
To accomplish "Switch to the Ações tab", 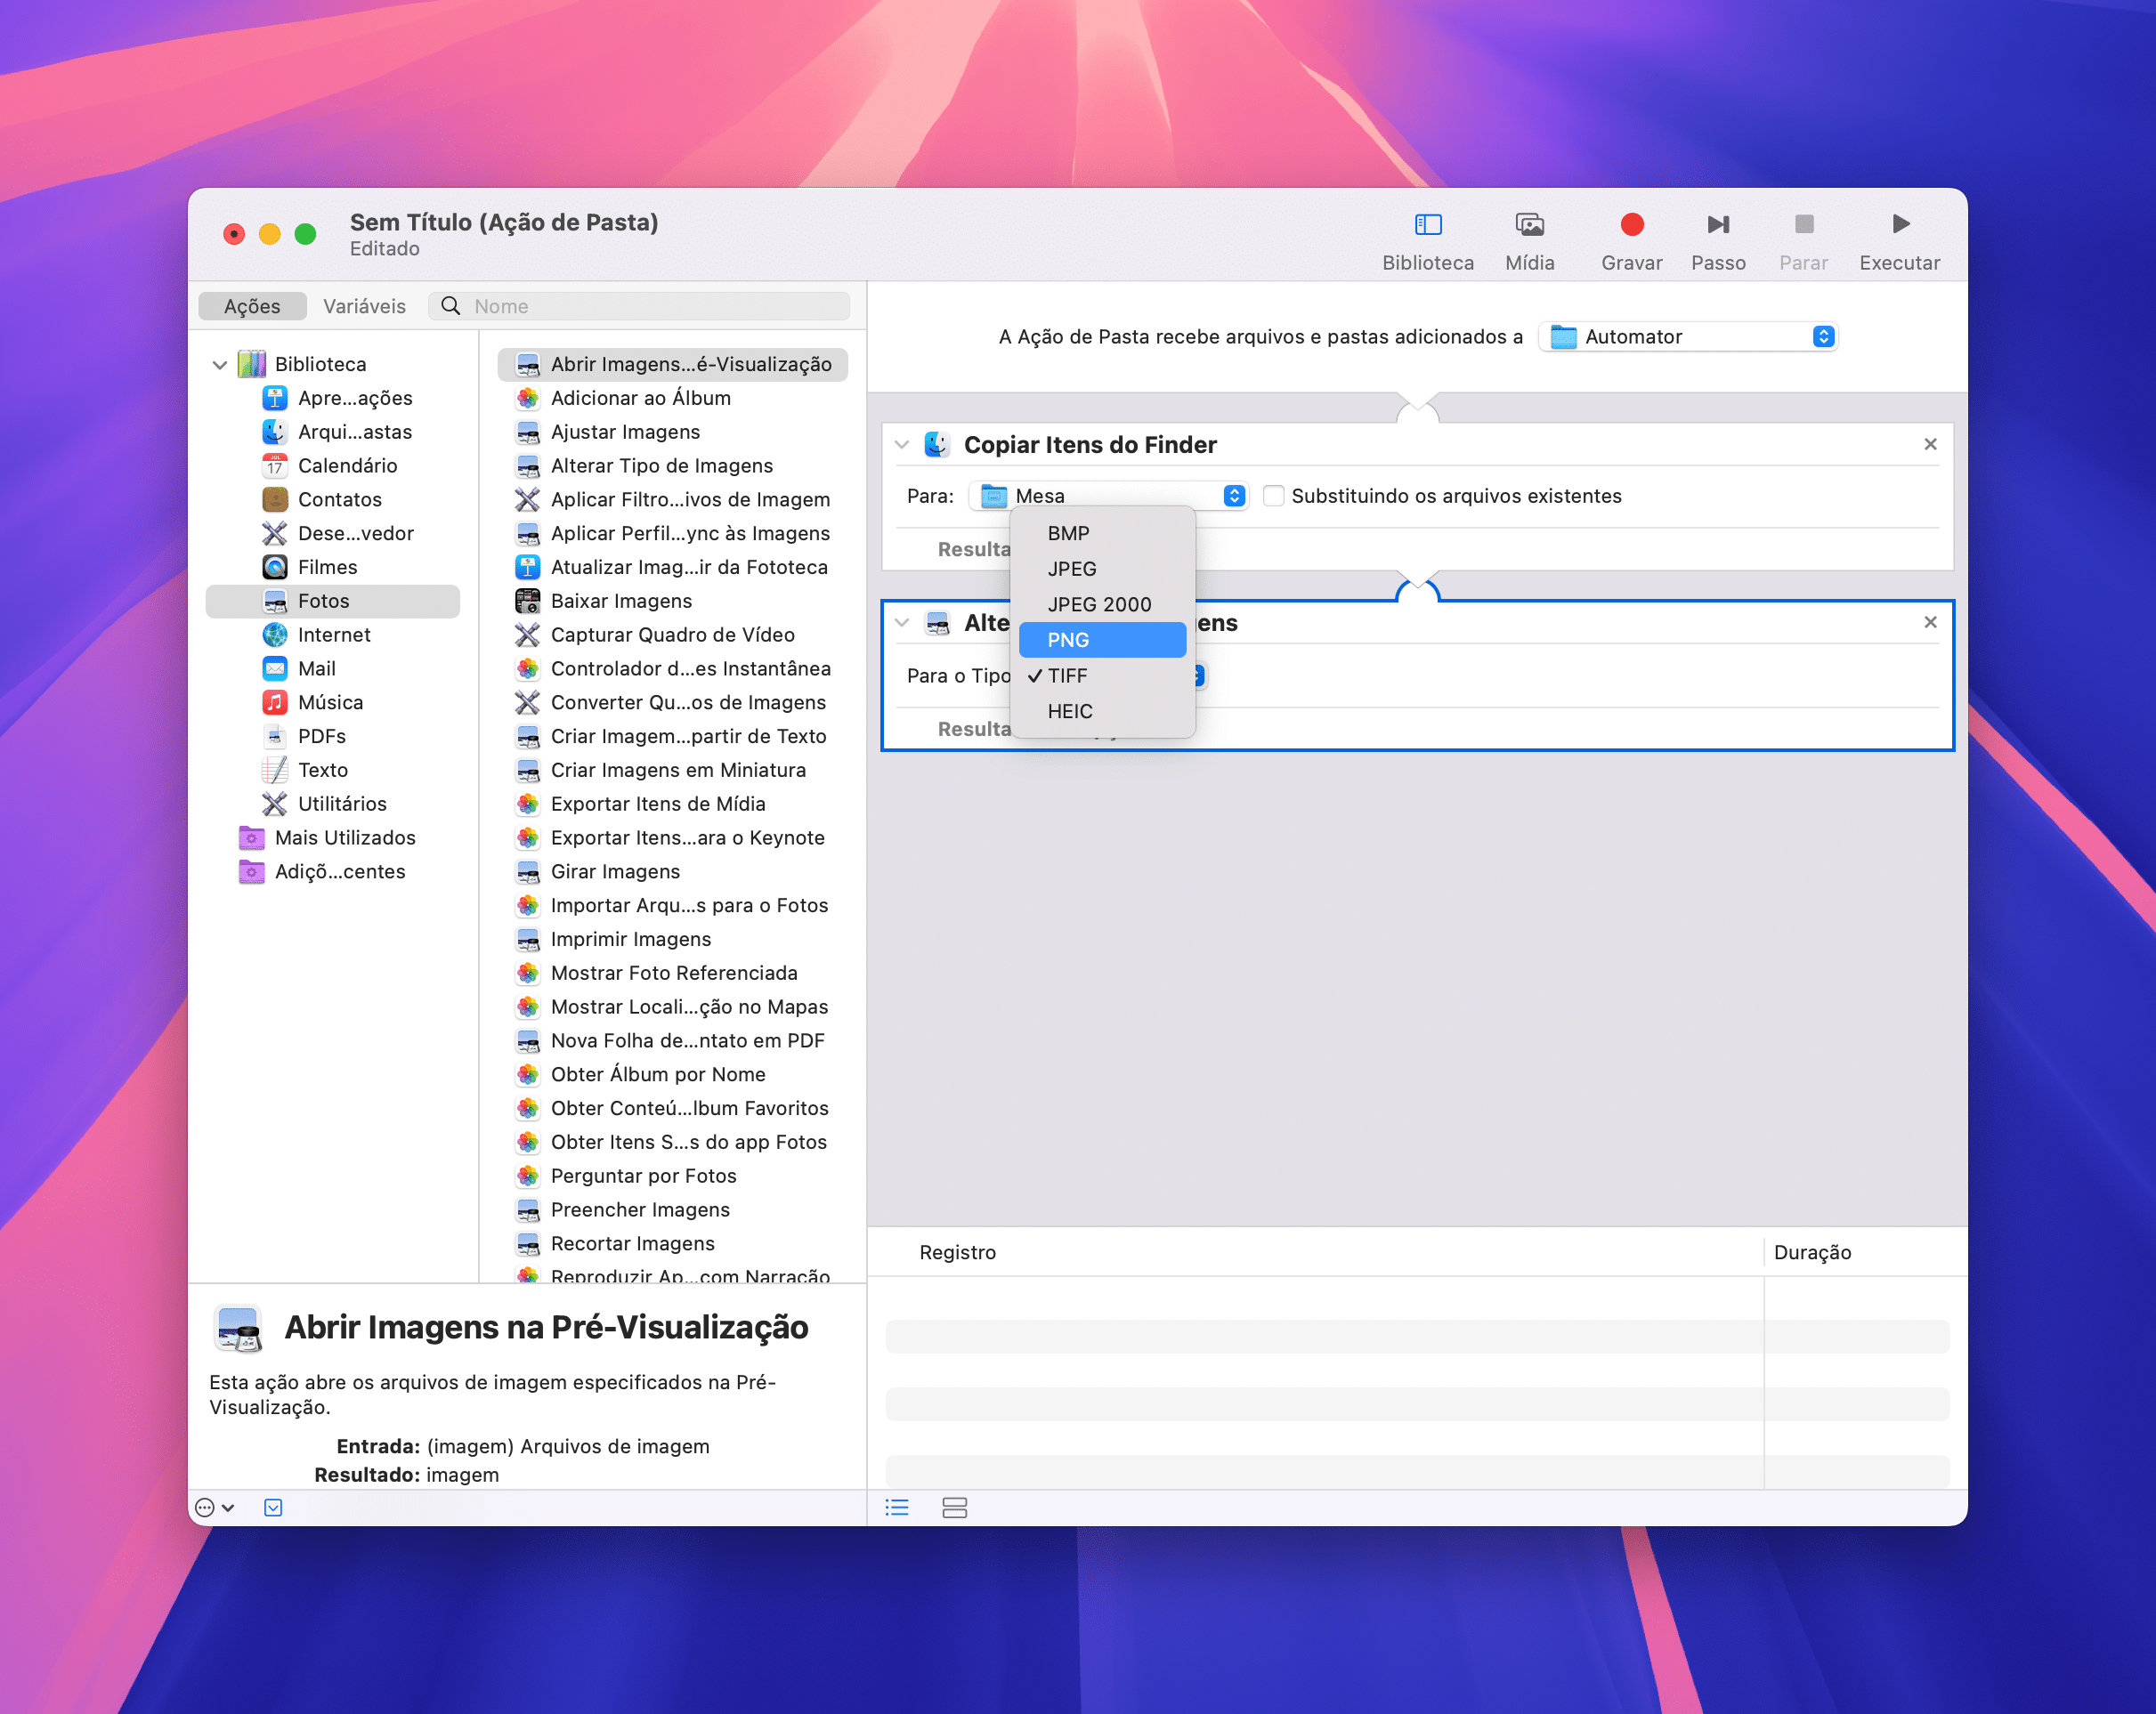I will (x=252, y=307).
